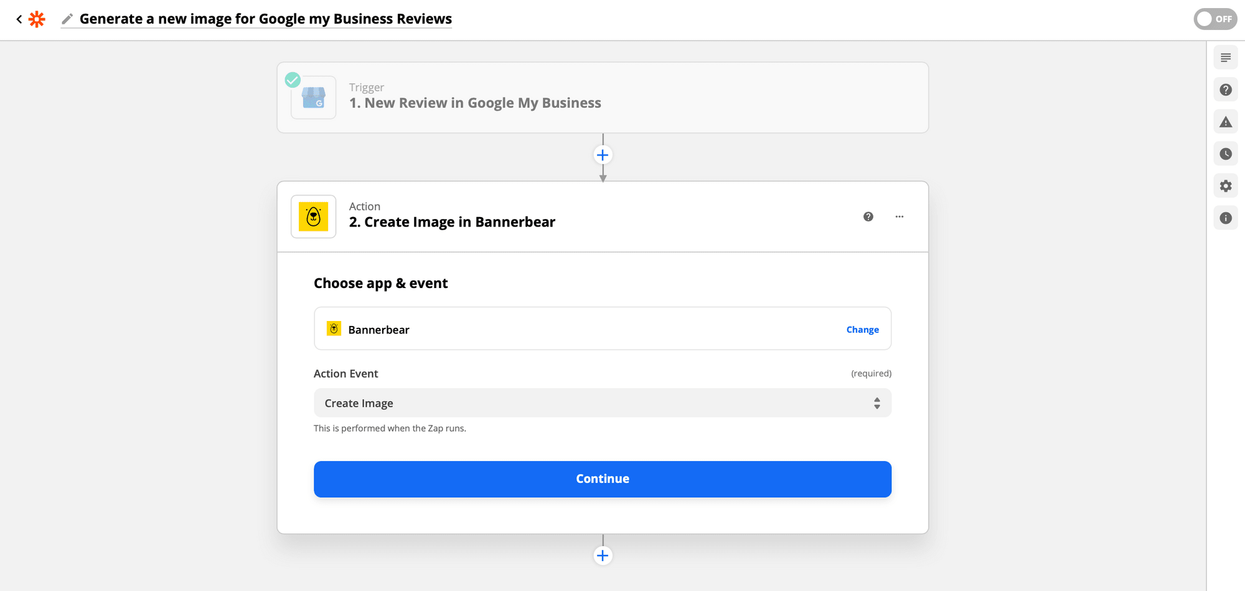Open the settings gear in sidebar

tap(1225, 186)
